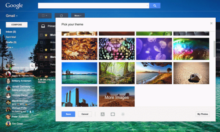Open Sent Mail folder

(11, 37)
